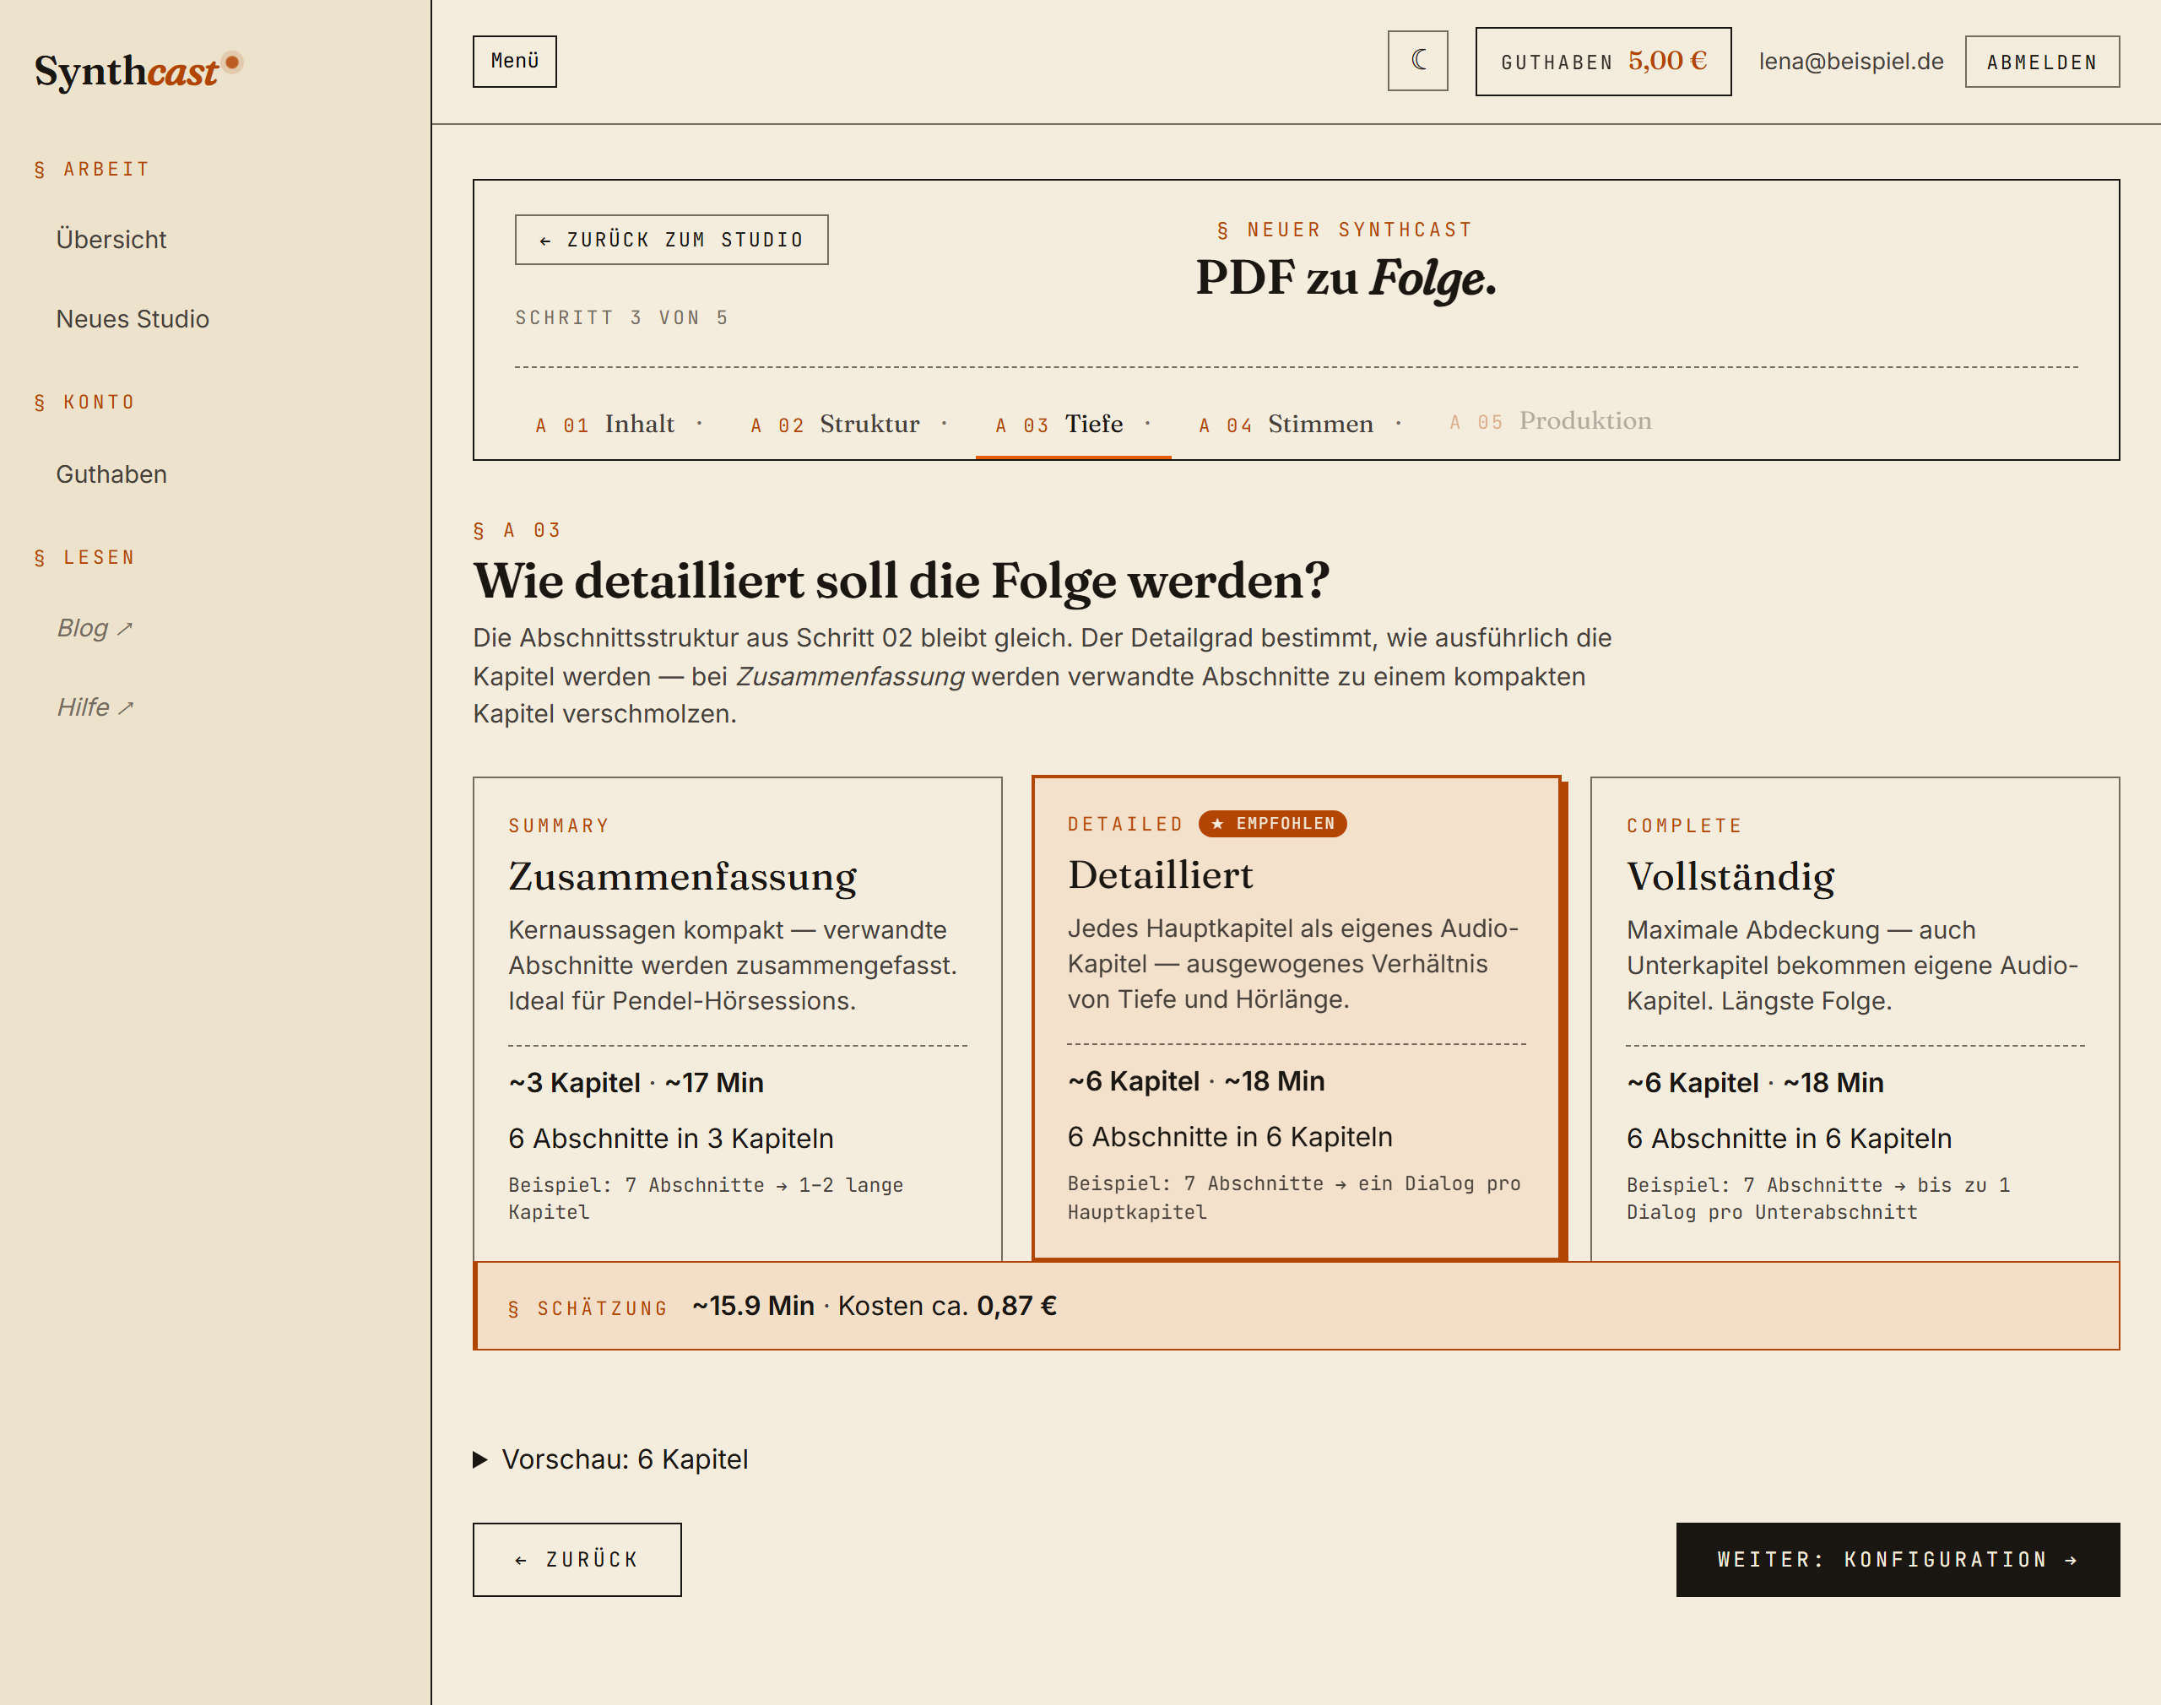
Task: Click the A 05 Produktion step
Action: [x=1550, y=421]
